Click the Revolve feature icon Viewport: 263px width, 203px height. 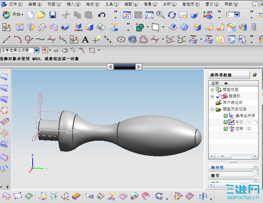[x=31, y=27]
